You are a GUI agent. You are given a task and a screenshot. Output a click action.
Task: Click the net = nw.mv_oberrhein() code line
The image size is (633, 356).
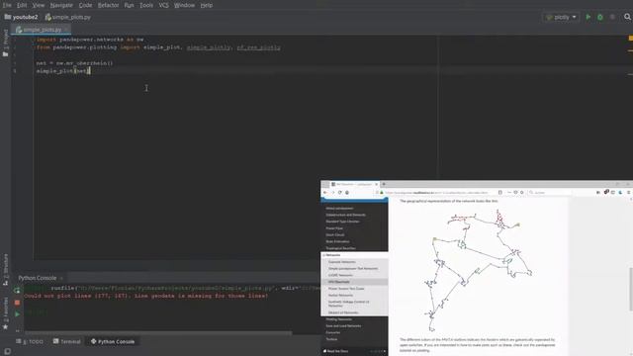pos(75,63)
